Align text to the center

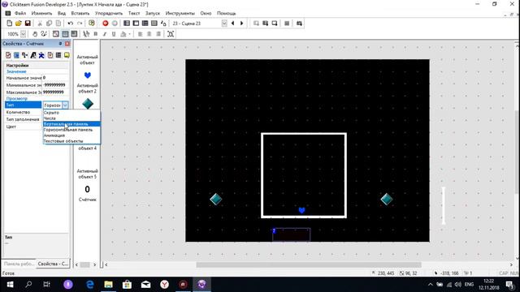[x=149, y=34]
